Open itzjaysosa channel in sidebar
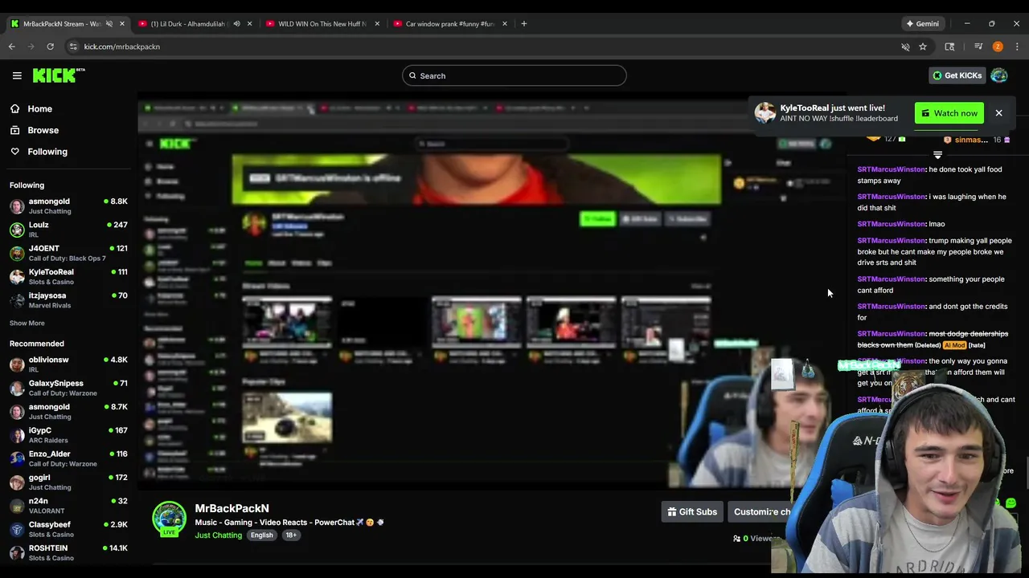The image size is (1029, 578). (68, 300)
